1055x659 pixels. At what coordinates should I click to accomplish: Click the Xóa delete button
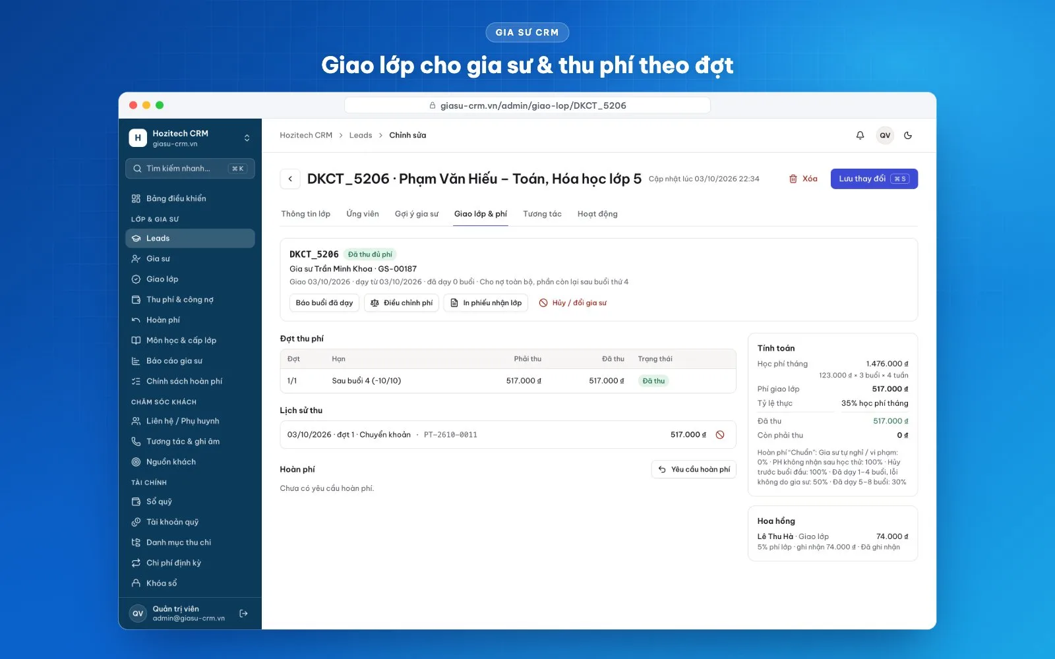(x=803, y=179)
